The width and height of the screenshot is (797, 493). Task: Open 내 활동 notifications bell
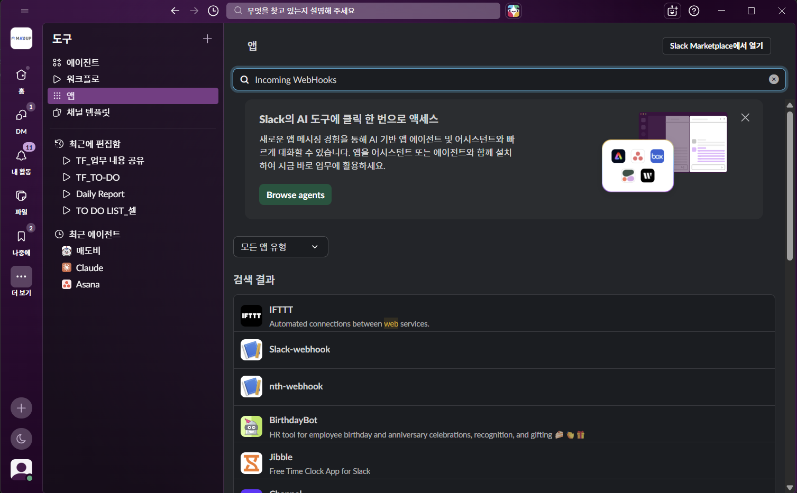(21, 161)
